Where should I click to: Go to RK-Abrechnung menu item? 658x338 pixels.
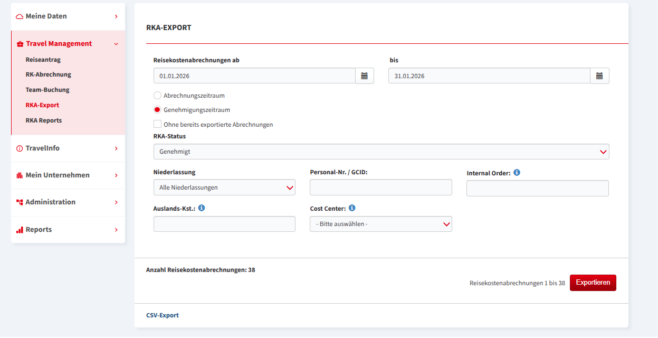click(49, 74)
